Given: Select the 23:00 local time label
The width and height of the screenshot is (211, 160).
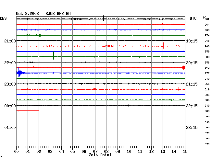Looking at the screenshot, I should (x=10, y=84).
